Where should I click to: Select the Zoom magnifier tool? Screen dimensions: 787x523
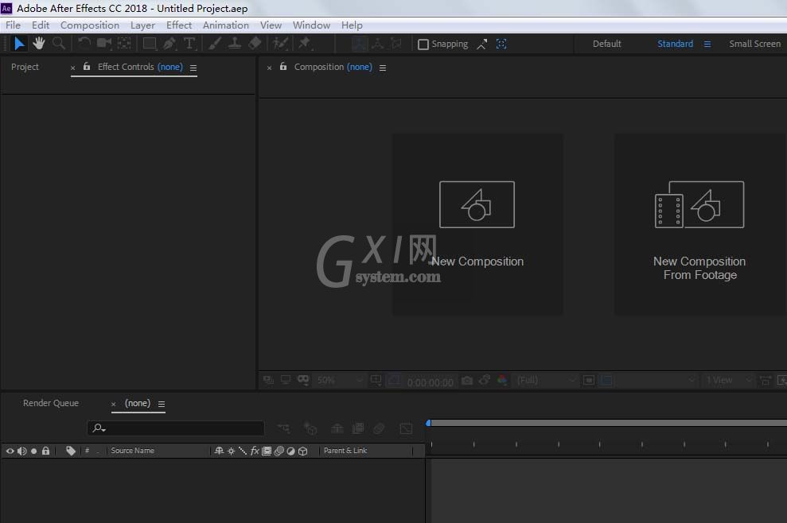59,44
